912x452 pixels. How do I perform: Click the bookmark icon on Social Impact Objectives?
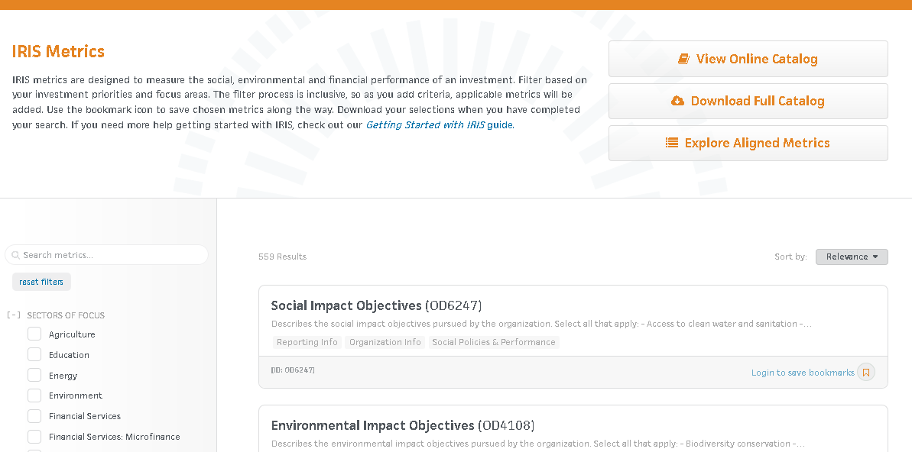tap(865, 373)
